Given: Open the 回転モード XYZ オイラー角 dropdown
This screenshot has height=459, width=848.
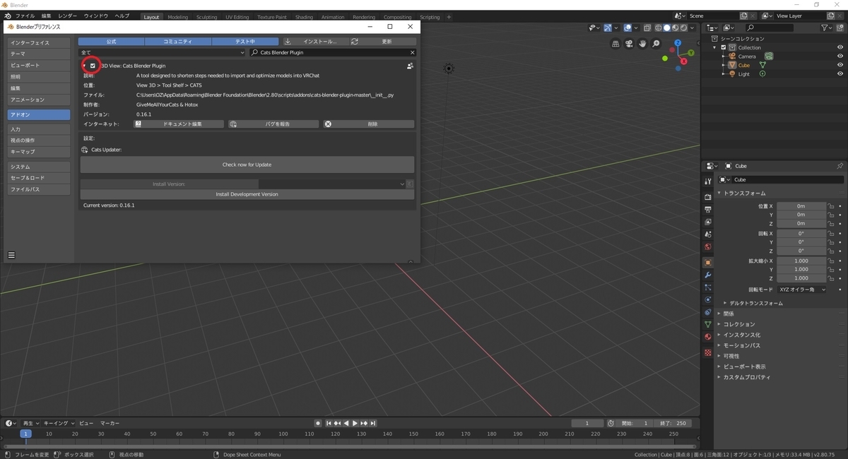Looking at the screenshot, I should (x=801, y=290).
